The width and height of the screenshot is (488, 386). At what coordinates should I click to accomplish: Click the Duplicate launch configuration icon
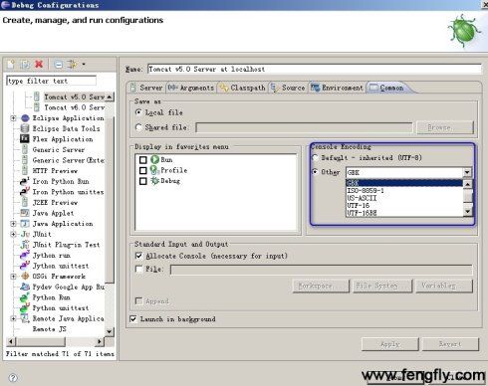(x=25, y=64)
